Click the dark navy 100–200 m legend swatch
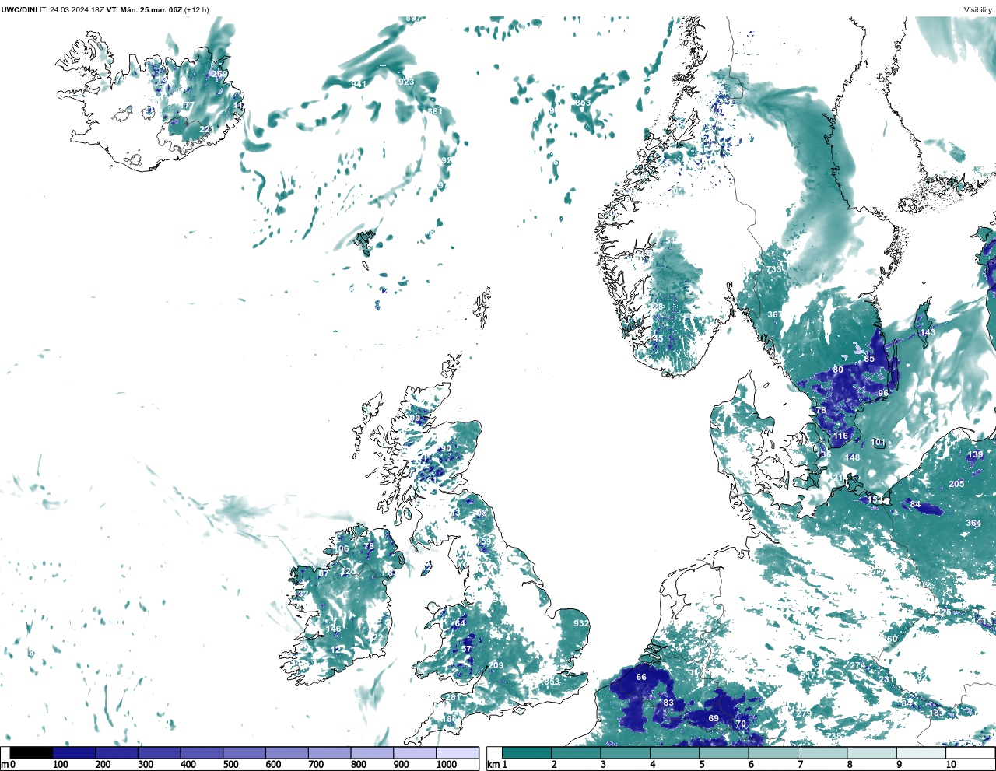Viewport: 996px width, 771px height. coord(74,753)
